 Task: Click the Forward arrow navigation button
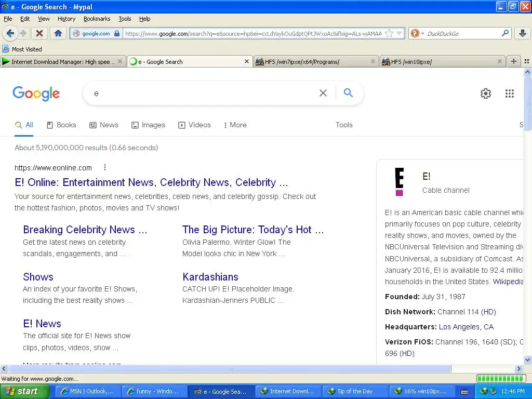pos(23,33)
